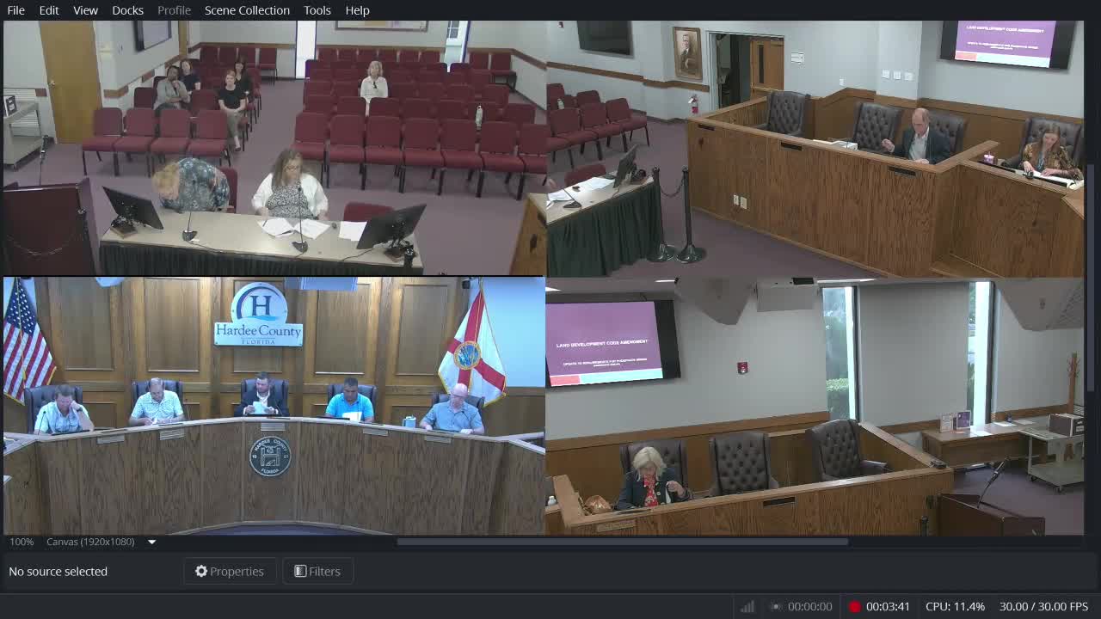Open the Profile menu
This screenshot has height=619, width=1101.
coord(174,9)
